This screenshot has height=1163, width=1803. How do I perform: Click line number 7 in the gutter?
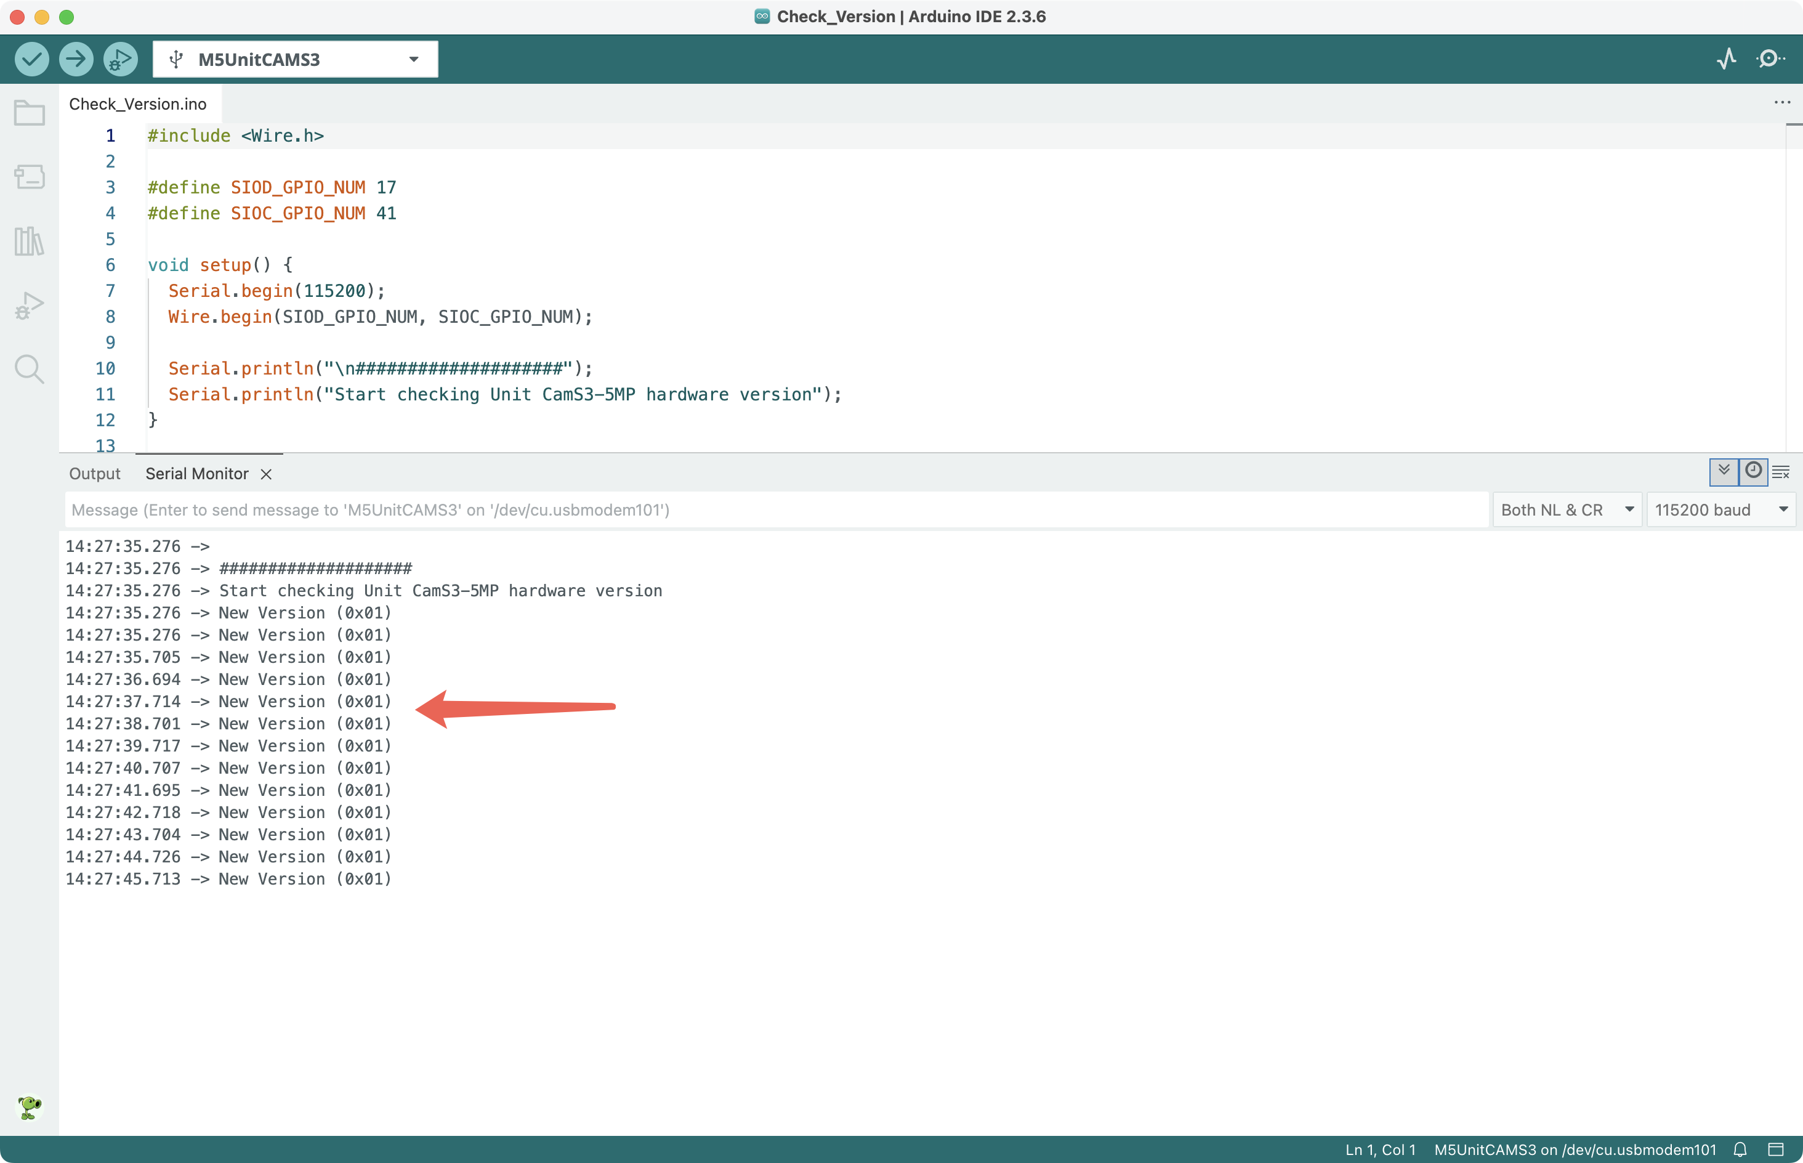coord(110,291)
